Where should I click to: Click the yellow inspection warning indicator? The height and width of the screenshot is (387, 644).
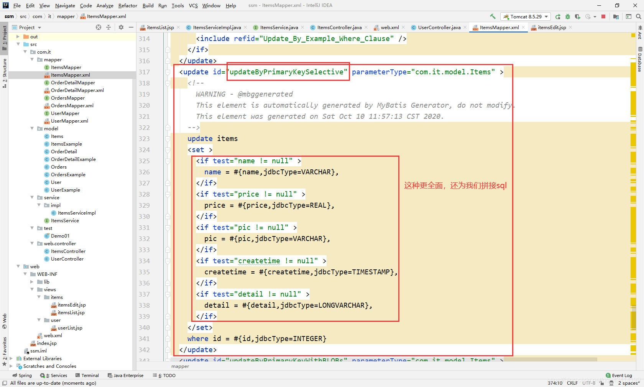[x=633, y=35]
